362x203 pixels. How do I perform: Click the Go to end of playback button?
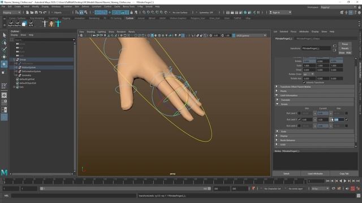pyautogui.click(x=358, y=181)
